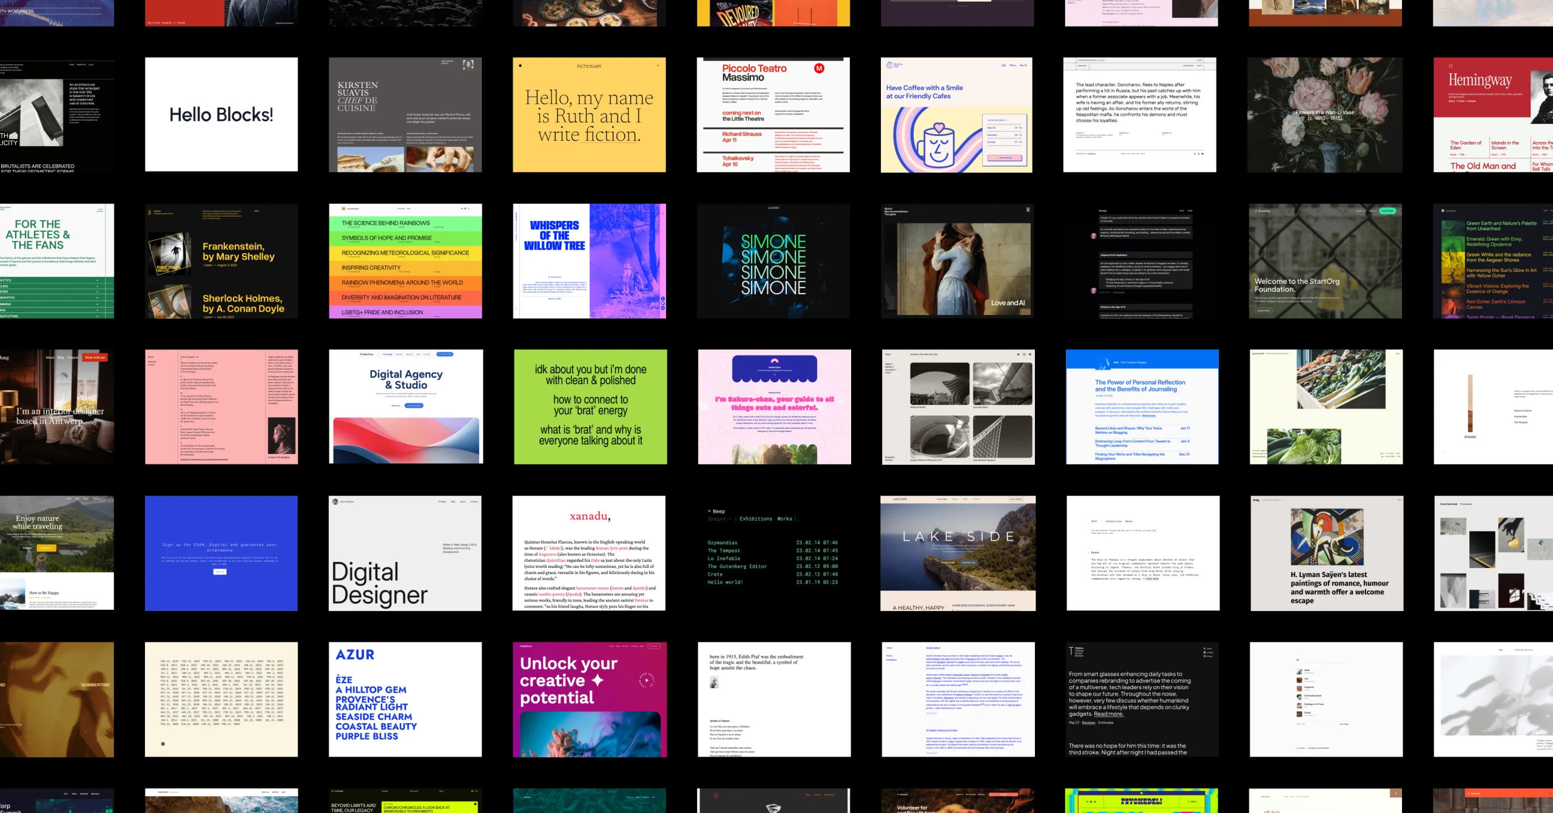Viewport: 1553px width, 813px height.
Task: Click the café logo icon beside "Have Coffee with a Smile"
Action: click(x=889, y=65)
